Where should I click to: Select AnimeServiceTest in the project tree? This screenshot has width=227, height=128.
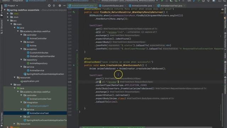(39, 113)
